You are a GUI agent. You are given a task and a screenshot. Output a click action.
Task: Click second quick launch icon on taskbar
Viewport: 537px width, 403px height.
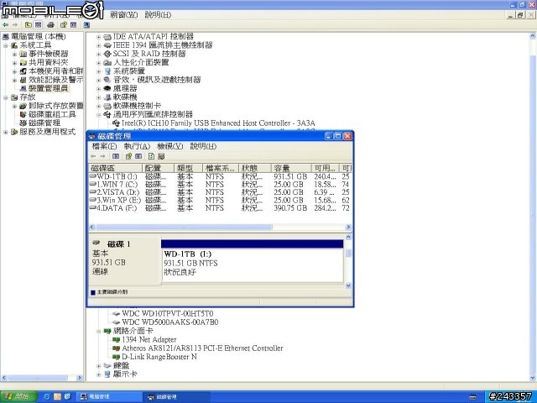(x=57, y=396)
